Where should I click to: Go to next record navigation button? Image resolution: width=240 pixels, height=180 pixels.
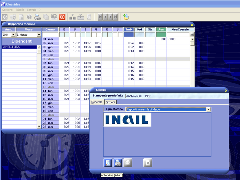(x=110, y=17)
